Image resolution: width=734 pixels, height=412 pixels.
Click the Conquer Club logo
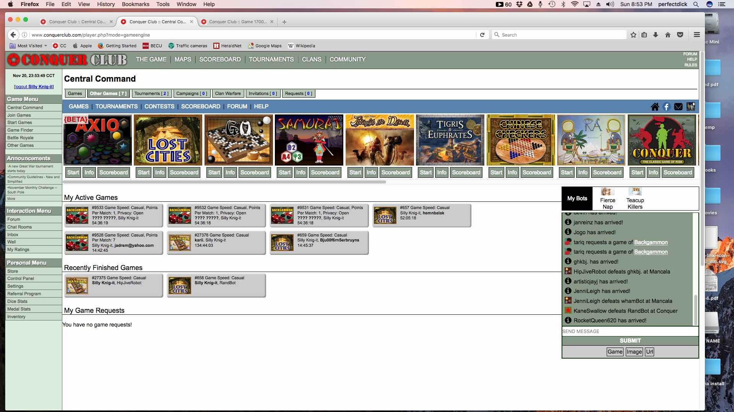pos(67,60)
